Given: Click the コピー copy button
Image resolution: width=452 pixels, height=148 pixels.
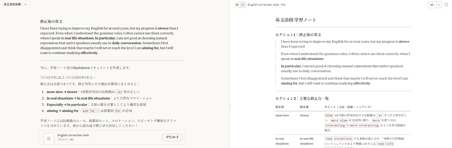Looking at the screenshot, I should [432, 5].
